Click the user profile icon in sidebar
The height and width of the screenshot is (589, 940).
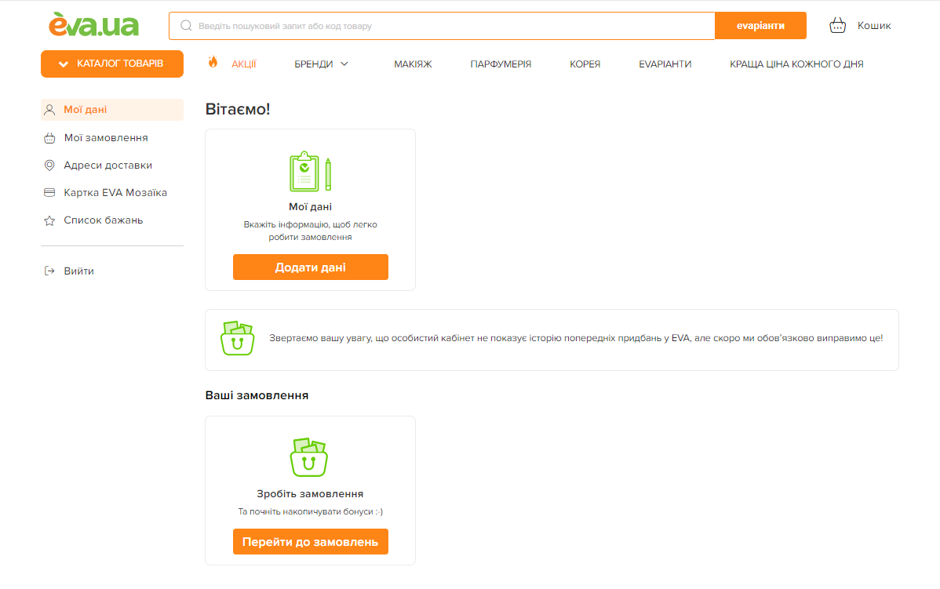point(49,110)
